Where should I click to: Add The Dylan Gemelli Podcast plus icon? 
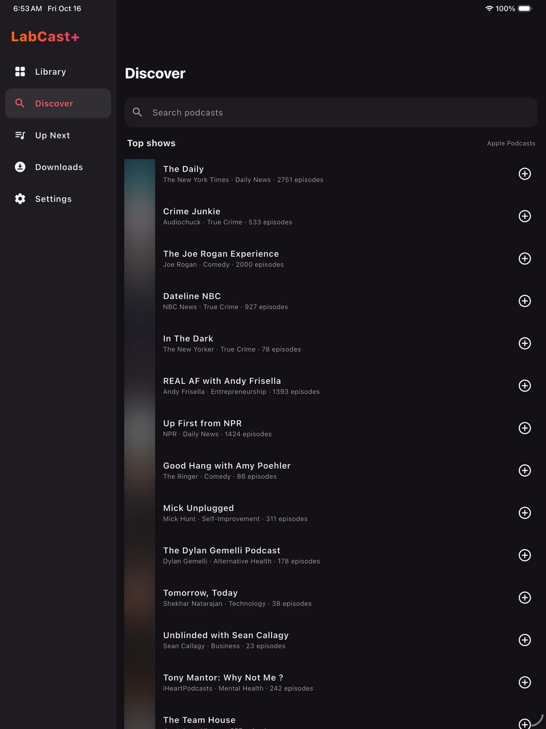(525, 555)
